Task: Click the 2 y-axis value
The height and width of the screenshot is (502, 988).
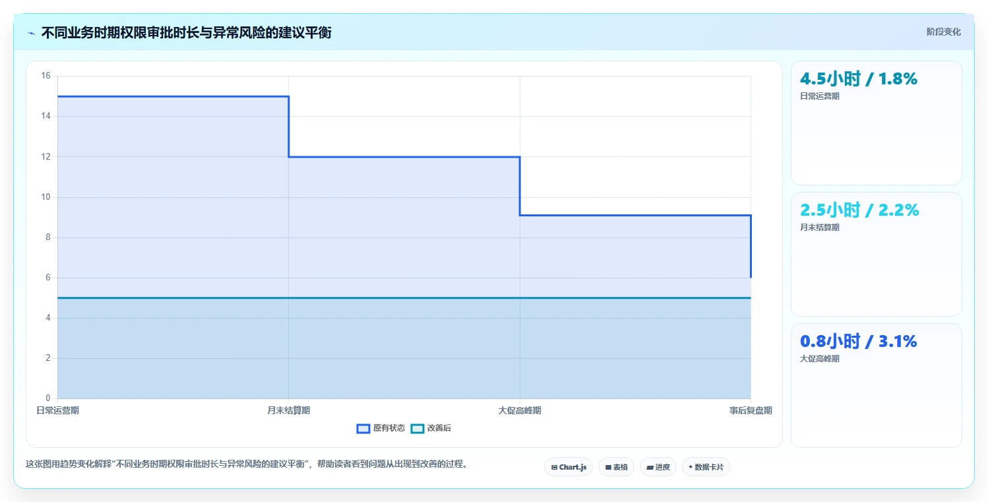Action: pyautogui.click(x=48, y=358)
